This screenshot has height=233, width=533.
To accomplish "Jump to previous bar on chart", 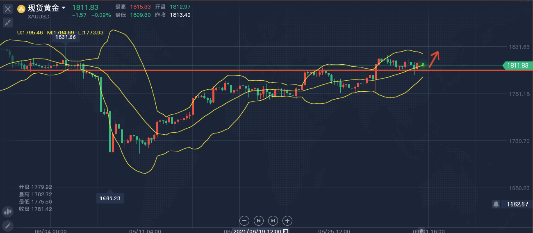I will 258,221.
